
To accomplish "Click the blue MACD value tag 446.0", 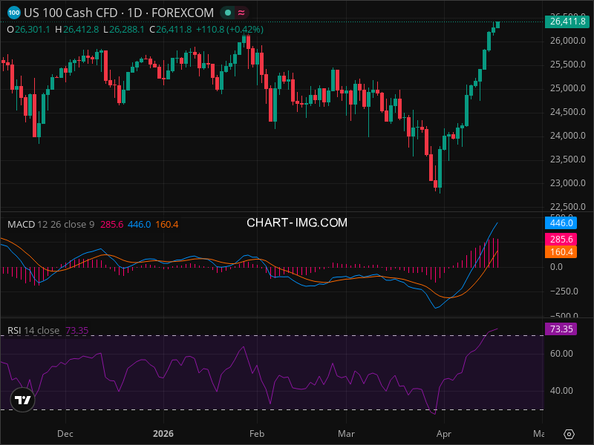I will [561, 223].
